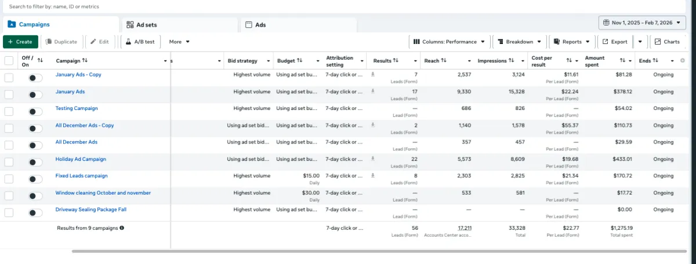Turn off the Holiday Ad Campaign toggle
696x264 pixels.
[35, 162]
